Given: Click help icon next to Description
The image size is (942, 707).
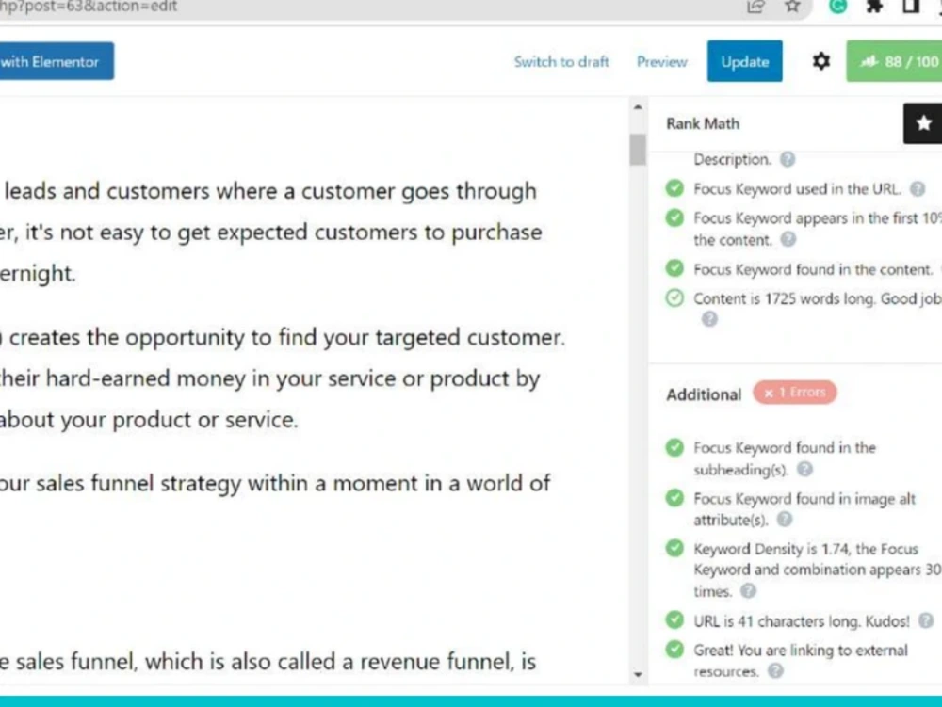Looking at the screenshot, I should coord(787,159).
